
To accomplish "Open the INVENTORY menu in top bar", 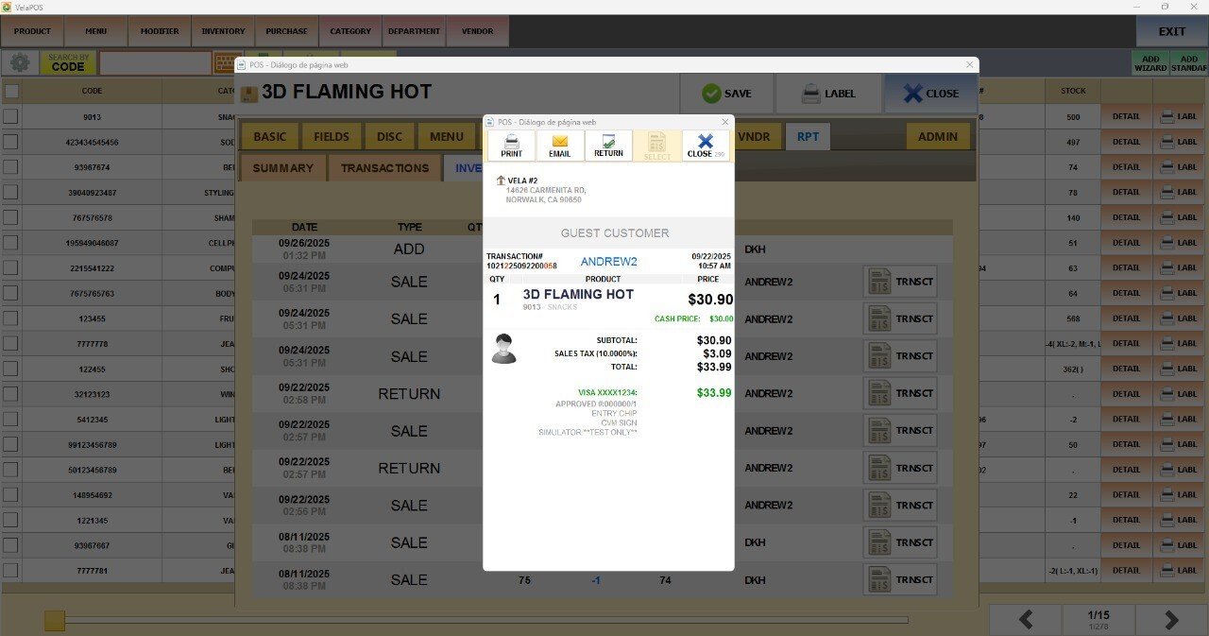I will 223,31.
